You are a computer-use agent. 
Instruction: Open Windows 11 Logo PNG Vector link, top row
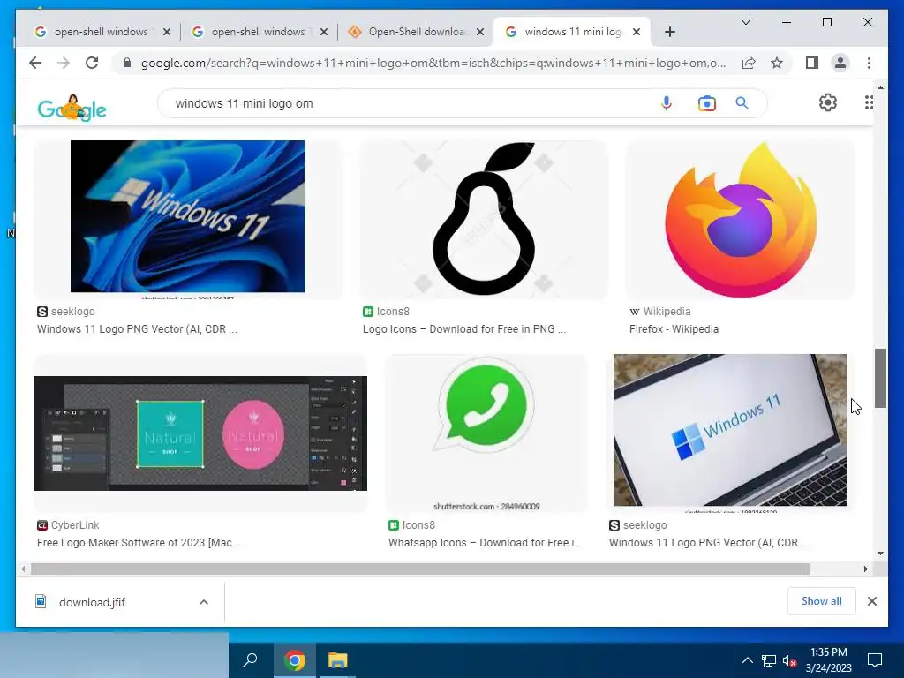coord(137,329)
